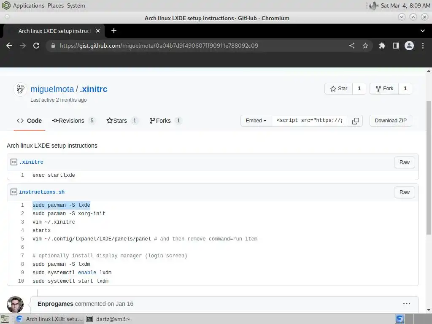Share this page icon in address bar

click(352, 46)
